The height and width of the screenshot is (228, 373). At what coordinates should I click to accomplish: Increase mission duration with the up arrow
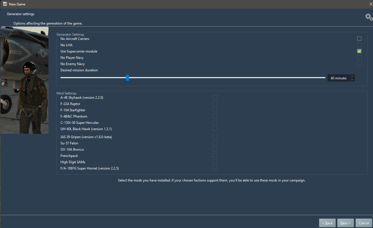click(x=352, y=76)
